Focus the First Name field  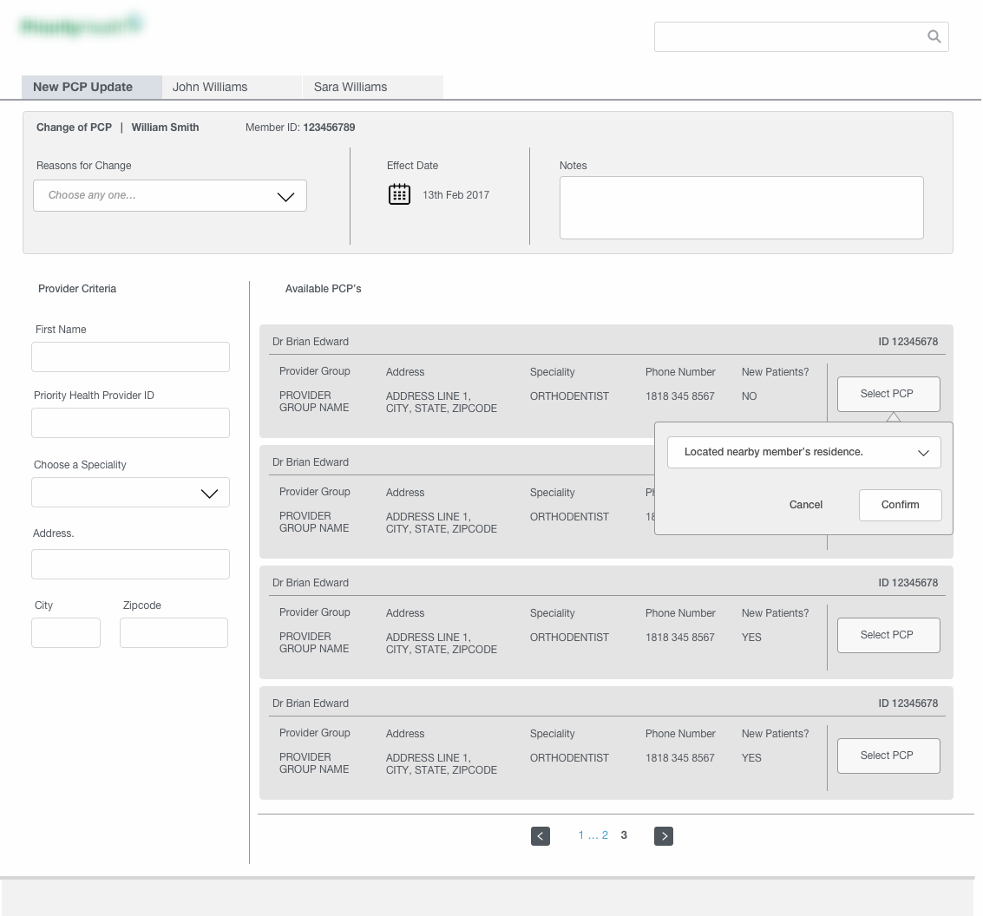pos(130,357)
